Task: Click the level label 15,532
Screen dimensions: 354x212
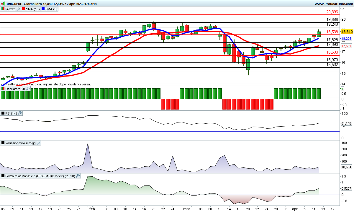Action: (332, 64)
